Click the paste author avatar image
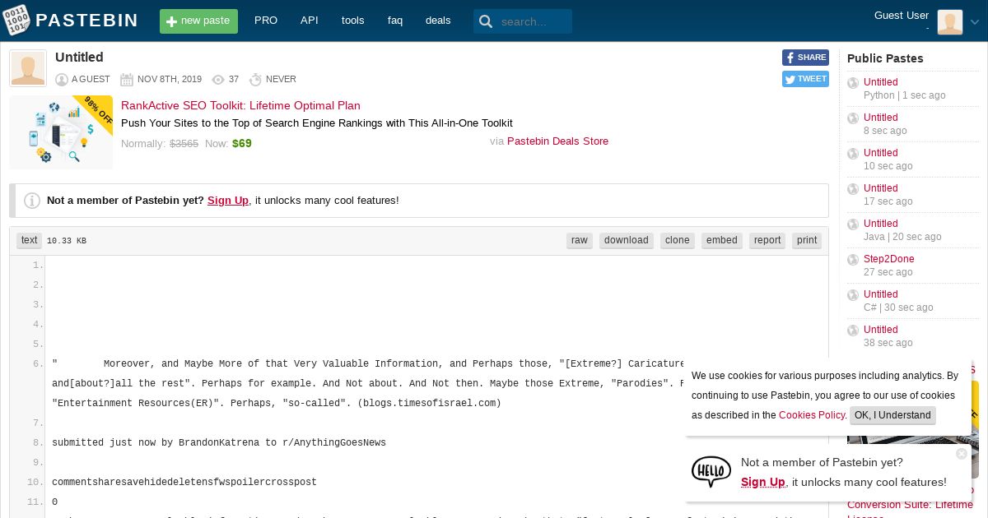Image resolution: width=988 pixels, height=518 pixels. click(x=28, y=68)
